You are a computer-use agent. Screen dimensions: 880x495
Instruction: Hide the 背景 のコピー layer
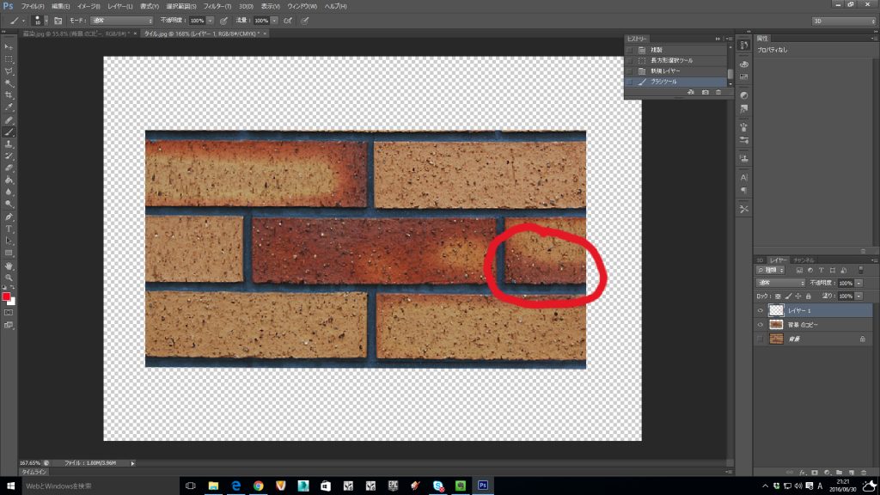761,325
